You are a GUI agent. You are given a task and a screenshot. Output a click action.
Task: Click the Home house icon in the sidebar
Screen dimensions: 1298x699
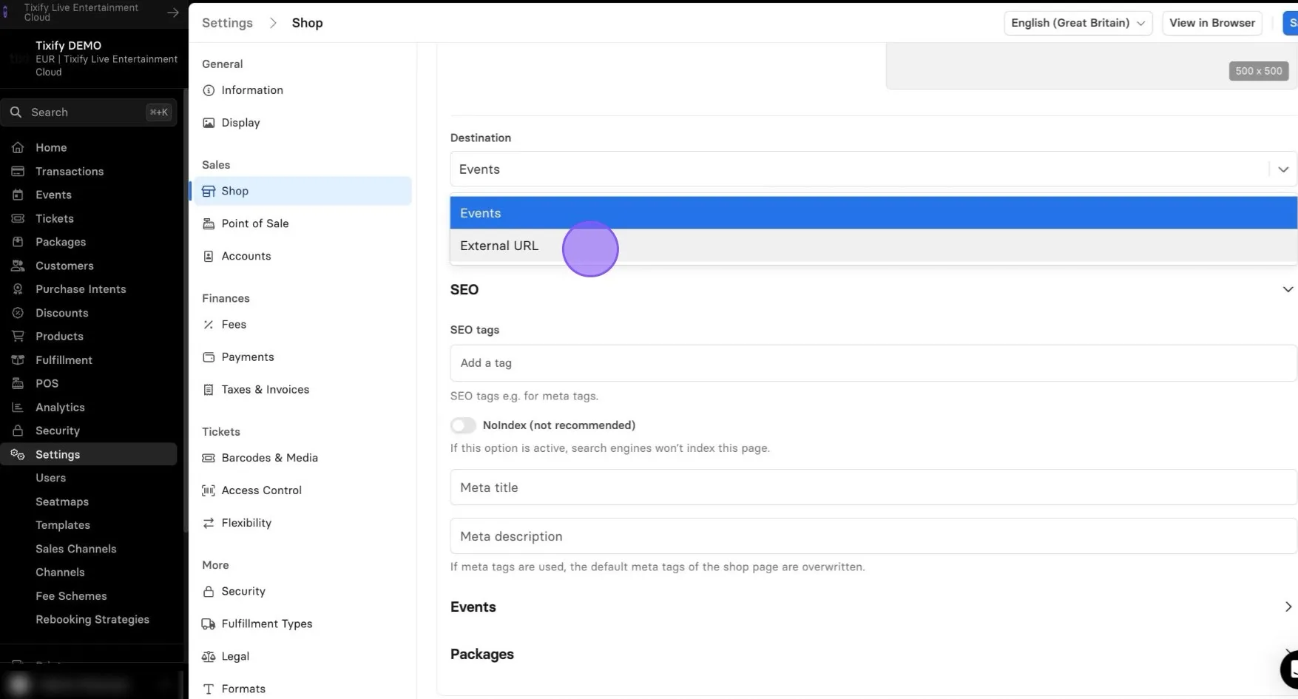(x=18, y=148)
